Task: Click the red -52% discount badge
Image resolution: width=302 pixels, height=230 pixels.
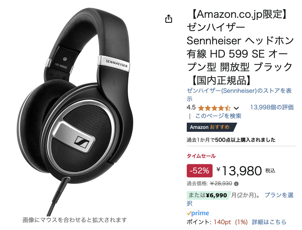Action: point(200,171)
